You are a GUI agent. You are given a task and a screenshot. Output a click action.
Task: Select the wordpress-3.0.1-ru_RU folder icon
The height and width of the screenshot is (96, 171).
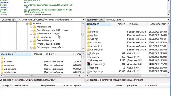34,34
